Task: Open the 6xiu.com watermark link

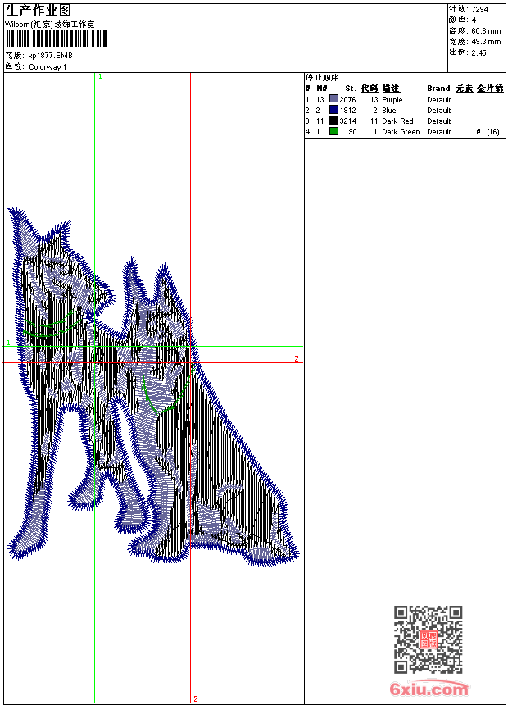Action: point(429,689)
